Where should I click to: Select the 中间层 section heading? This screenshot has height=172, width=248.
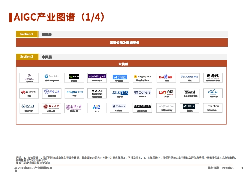(47, 57)
